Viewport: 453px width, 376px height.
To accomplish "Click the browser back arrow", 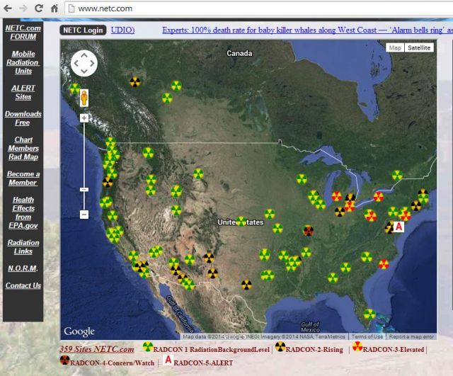I will tap(8, 8).
